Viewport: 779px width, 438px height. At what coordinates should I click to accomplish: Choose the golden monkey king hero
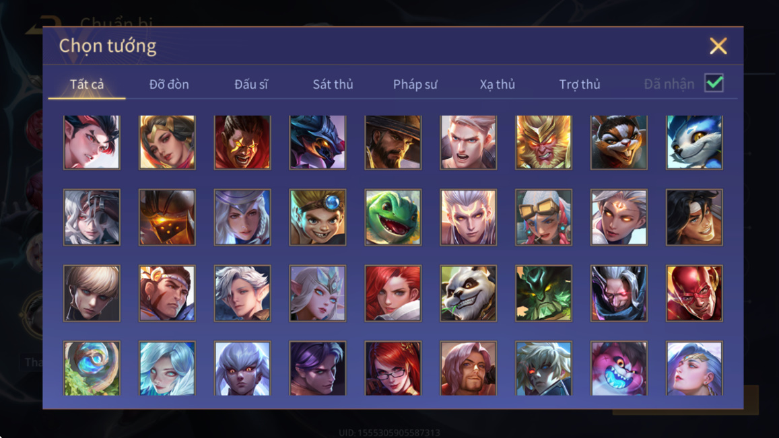(543, 143)
